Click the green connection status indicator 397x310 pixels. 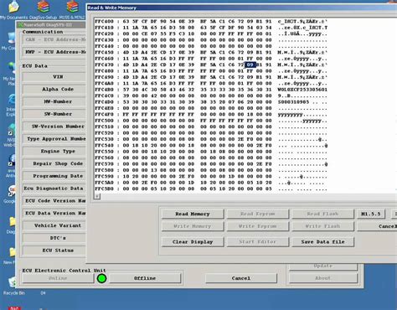[x=101, y=278]
